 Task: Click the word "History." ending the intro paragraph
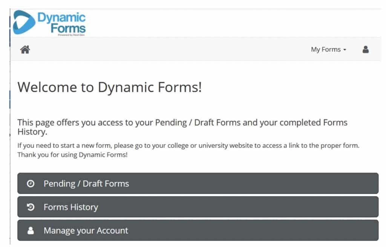point(32,132)
